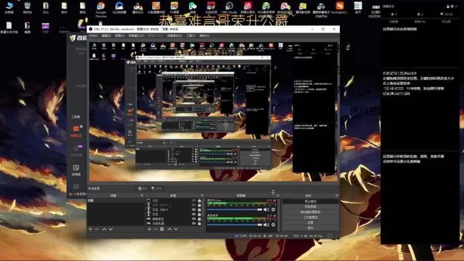Open the 斗鱼直播伴侣 desktop shortcut
464x261 pixels.
click(x=156, y=8)
